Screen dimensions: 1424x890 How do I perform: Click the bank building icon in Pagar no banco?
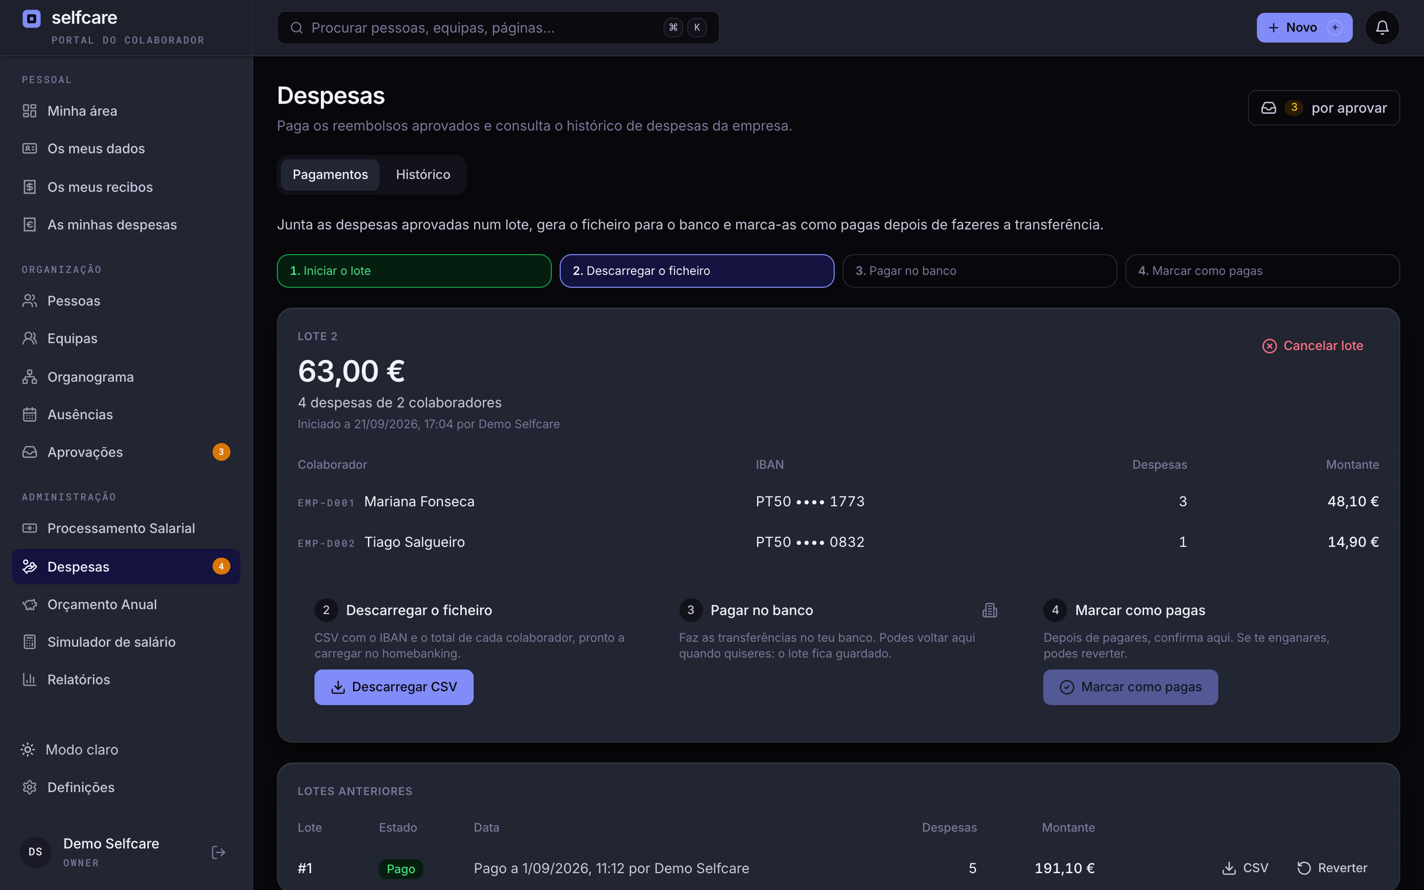pyautogui.click(x=990, y=610)
